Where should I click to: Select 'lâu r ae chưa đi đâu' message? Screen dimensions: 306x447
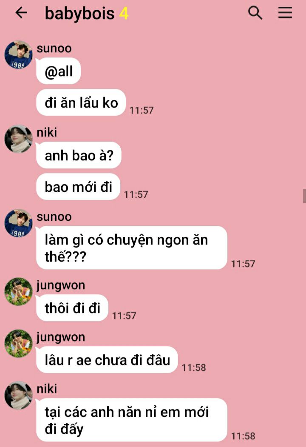(x=107, y=359)
